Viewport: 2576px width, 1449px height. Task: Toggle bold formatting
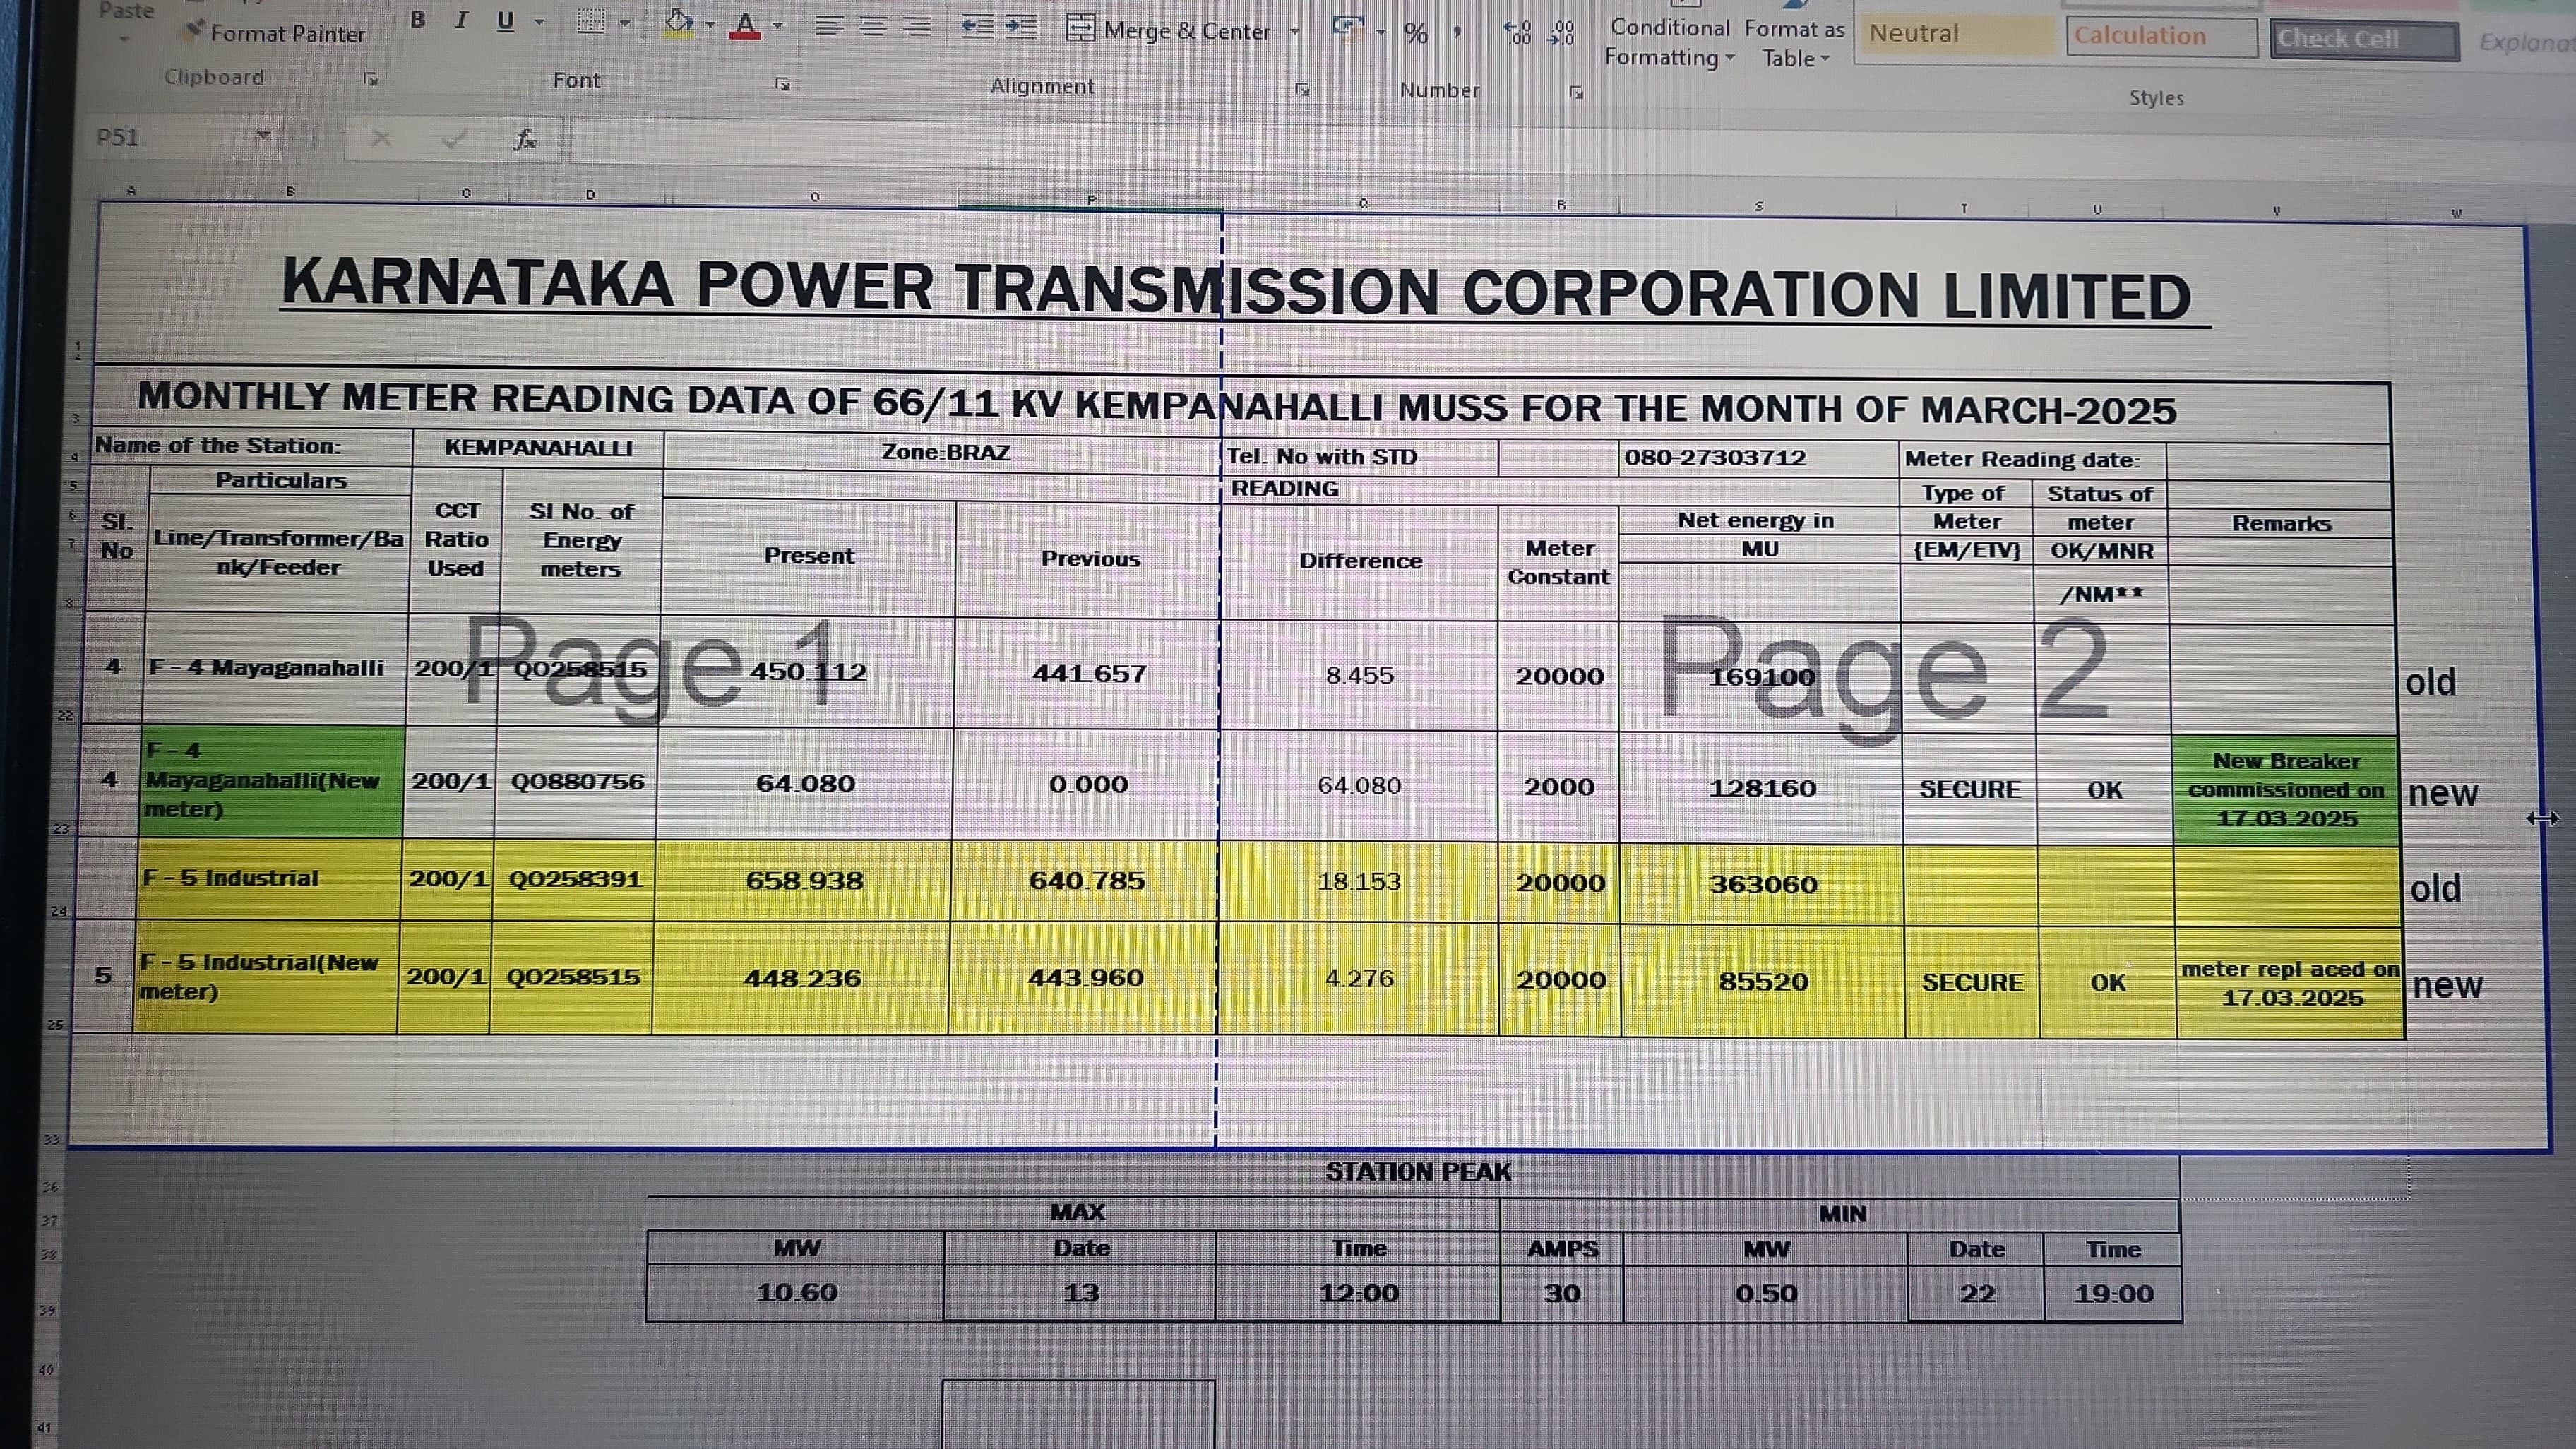pos(418,20)
